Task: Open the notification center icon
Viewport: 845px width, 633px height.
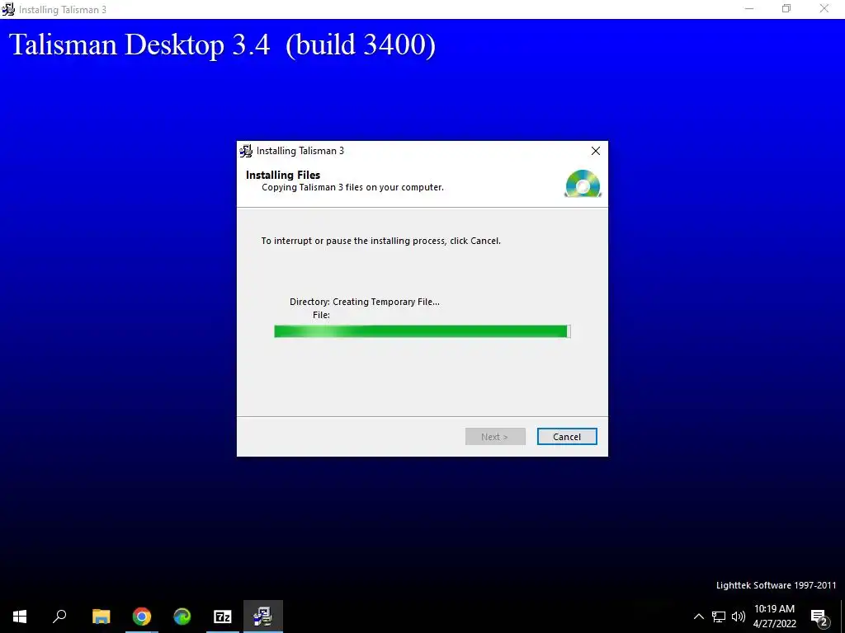Action: coord(819,617)
